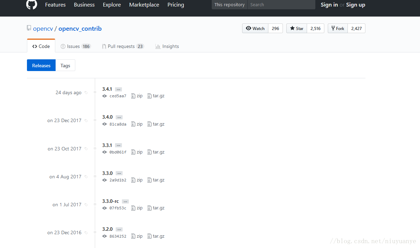Open commit hash 8634252

click(x=118, y=236)
